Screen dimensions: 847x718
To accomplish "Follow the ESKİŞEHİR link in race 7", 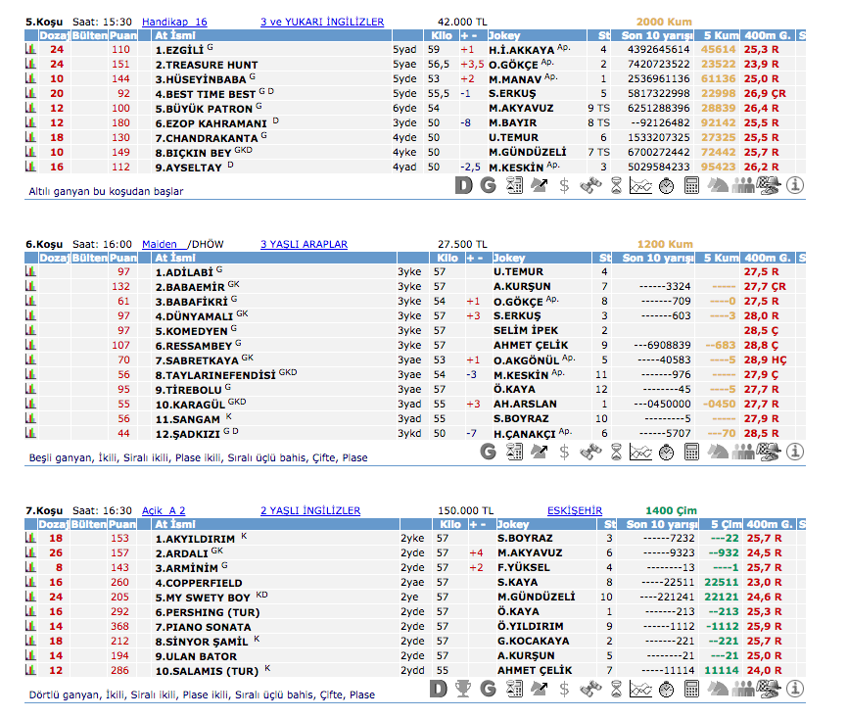I will 574,510.
